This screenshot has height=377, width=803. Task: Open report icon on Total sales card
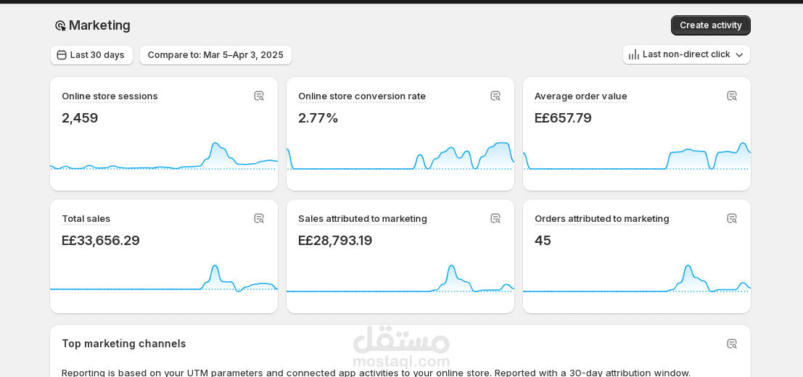(259, 218)
